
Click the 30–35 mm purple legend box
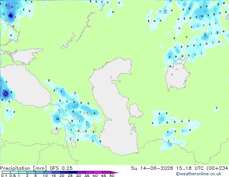click(x=81, y=172)
